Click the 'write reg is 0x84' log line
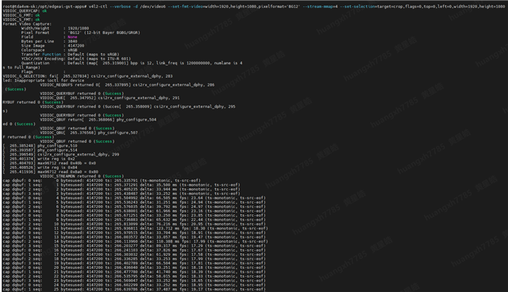The image size is (508, 292). [x=57, y=167]
